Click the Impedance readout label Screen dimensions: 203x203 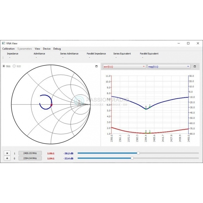click(12, 54)
